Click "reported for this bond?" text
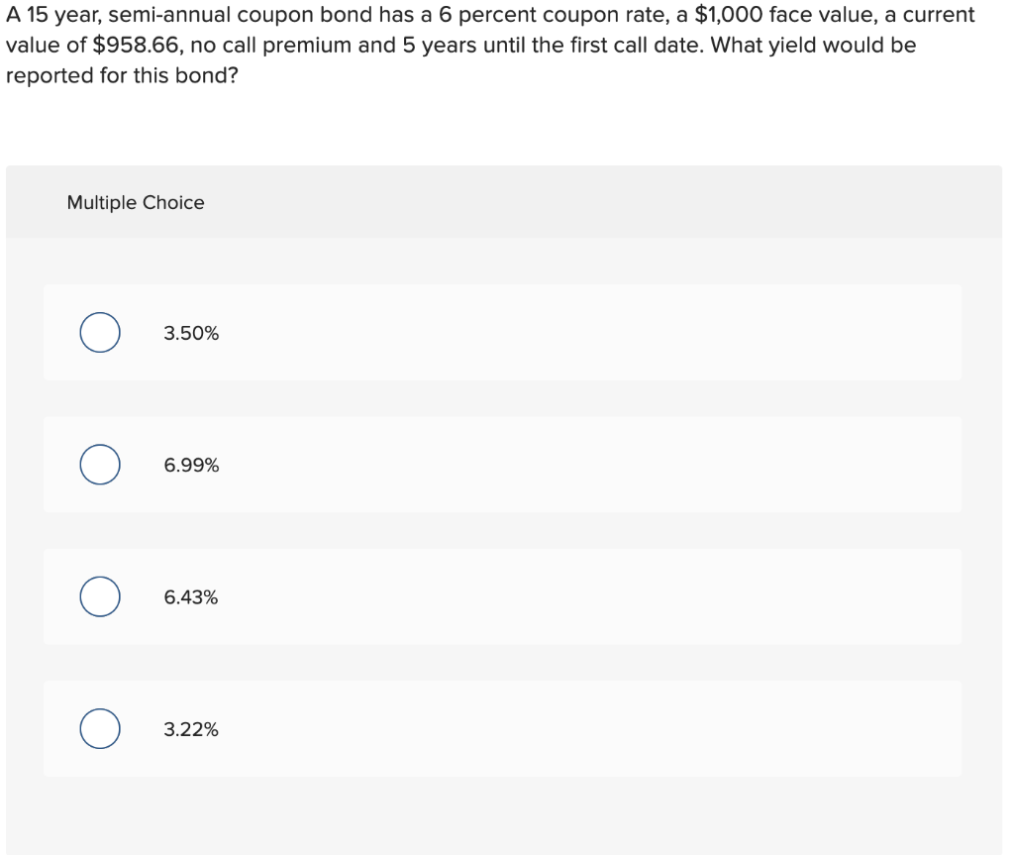The height and width of the screenshot is (855, 1014). 122,76
